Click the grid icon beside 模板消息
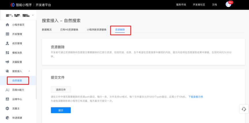249x123 pixels. (7, 52)
